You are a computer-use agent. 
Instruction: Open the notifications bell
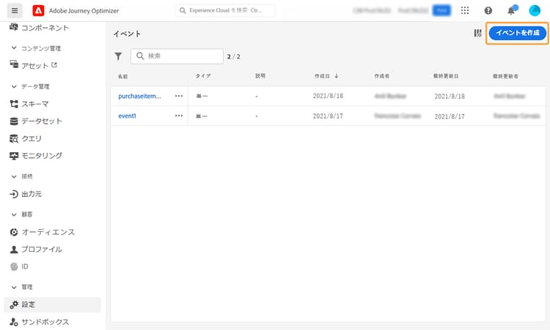tap(511, 11)
